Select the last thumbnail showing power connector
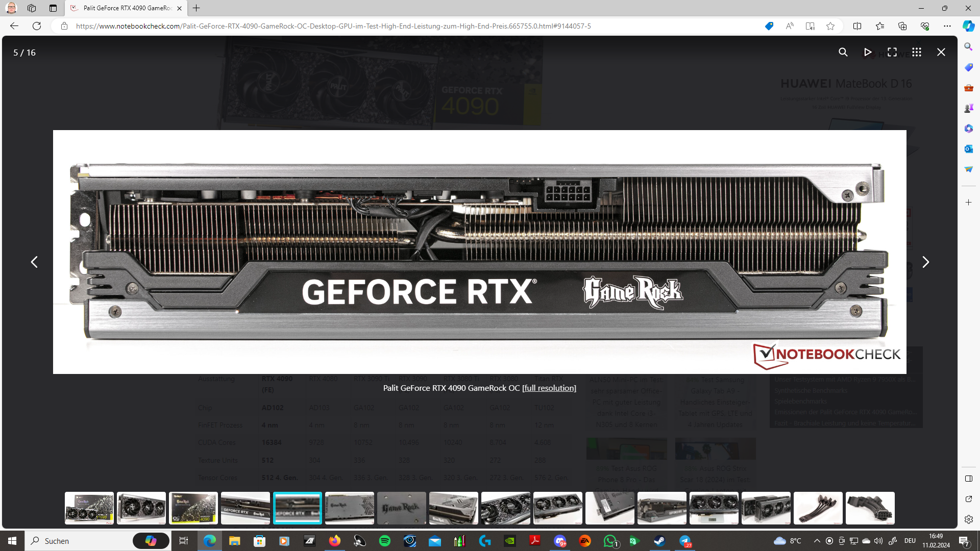 point(870,508)
